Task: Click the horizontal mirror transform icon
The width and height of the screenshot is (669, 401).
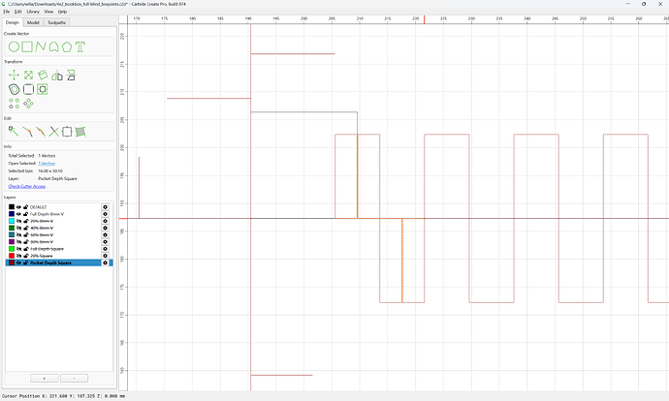Action: [57, 76]
